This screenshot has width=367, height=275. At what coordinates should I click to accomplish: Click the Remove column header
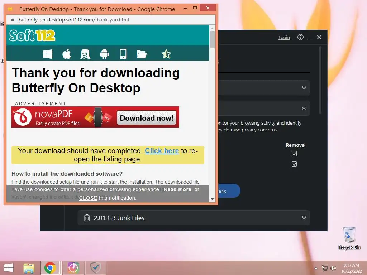click(295, 145)
